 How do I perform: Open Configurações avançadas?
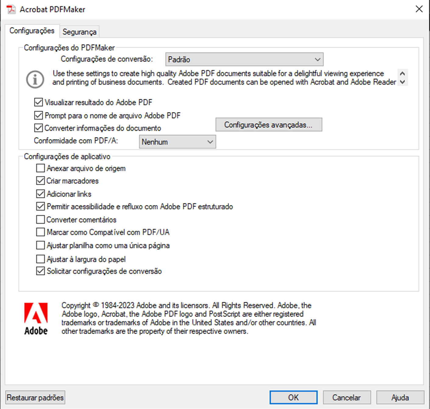[x=269, y=124]
